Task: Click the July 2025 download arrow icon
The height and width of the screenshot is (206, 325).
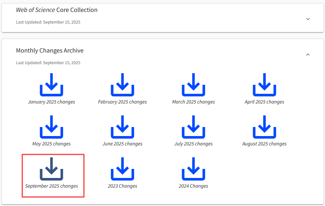Action: click(193, 127)
